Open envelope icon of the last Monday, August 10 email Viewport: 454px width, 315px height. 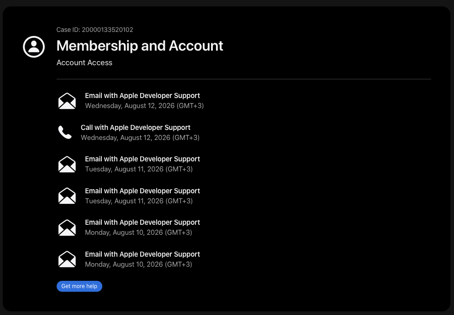click(x=67, y=259)
